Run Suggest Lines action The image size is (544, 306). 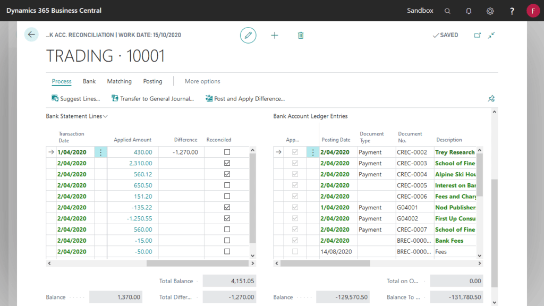(x=76, y=98)
